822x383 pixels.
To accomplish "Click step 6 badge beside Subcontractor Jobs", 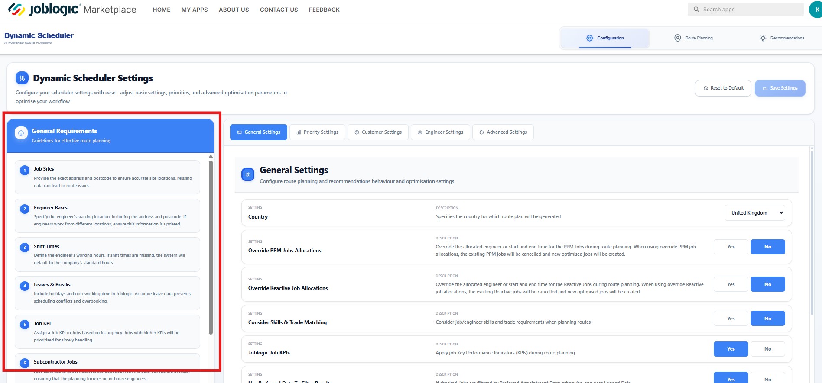I will point(25,363).
